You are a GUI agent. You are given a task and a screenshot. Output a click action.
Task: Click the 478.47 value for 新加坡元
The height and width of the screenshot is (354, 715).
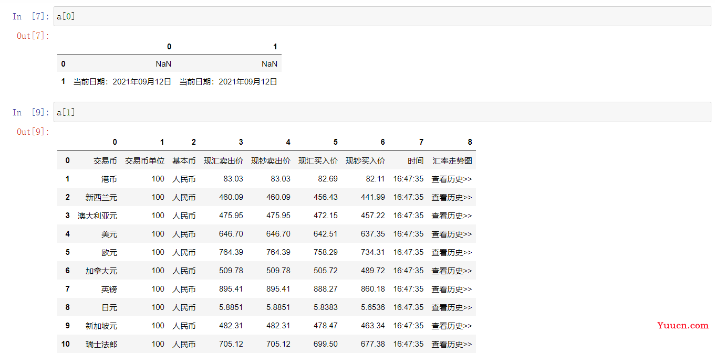(326, 326)
